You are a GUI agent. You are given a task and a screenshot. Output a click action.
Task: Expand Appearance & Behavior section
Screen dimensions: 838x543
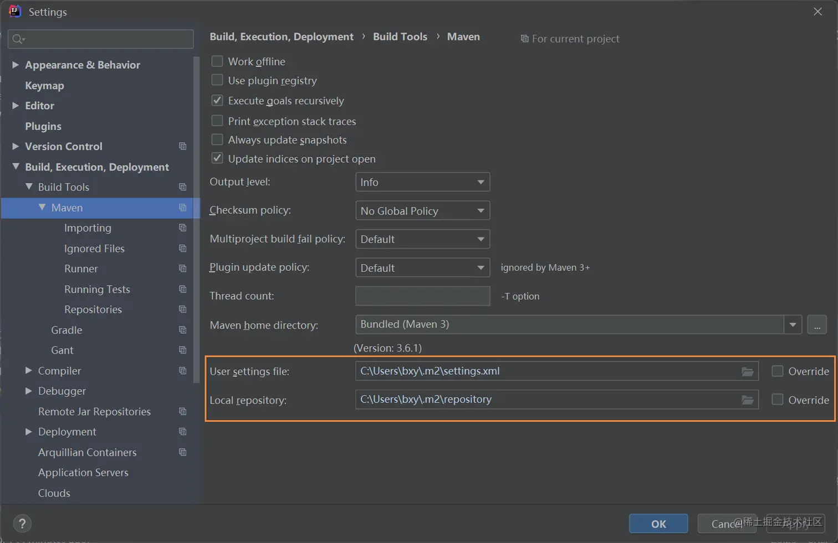pos(16,65)
